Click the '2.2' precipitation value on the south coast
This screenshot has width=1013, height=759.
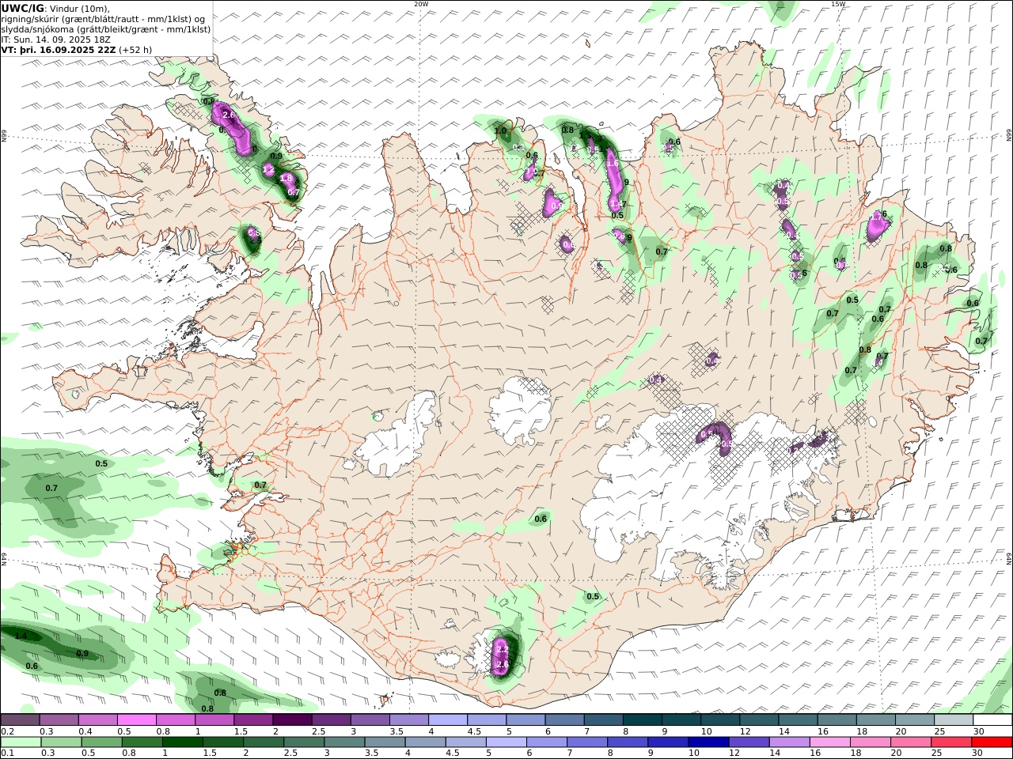(x=502, y=649)
